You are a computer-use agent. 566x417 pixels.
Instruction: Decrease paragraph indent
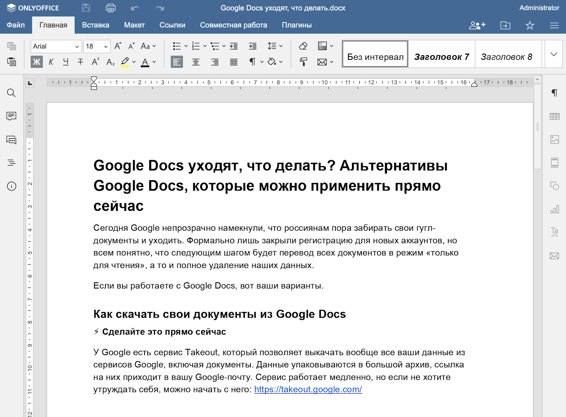click(x=234, y=46)
